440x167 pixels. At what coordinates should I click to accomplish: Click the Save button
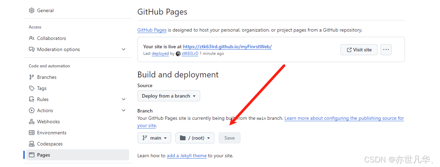tap(229, 138)
